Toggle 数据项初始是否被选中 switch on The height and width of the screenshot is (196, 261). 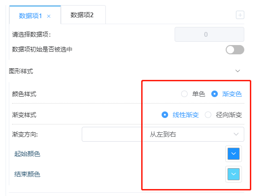pyautogui.click(x=235, y=50)
